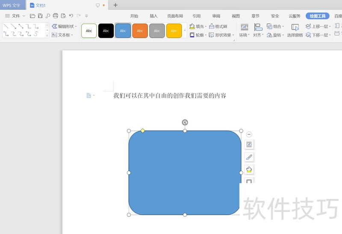The image size is (342, 234).
Task: Select the arrow line shape
Action: click(x=14, y=27)
